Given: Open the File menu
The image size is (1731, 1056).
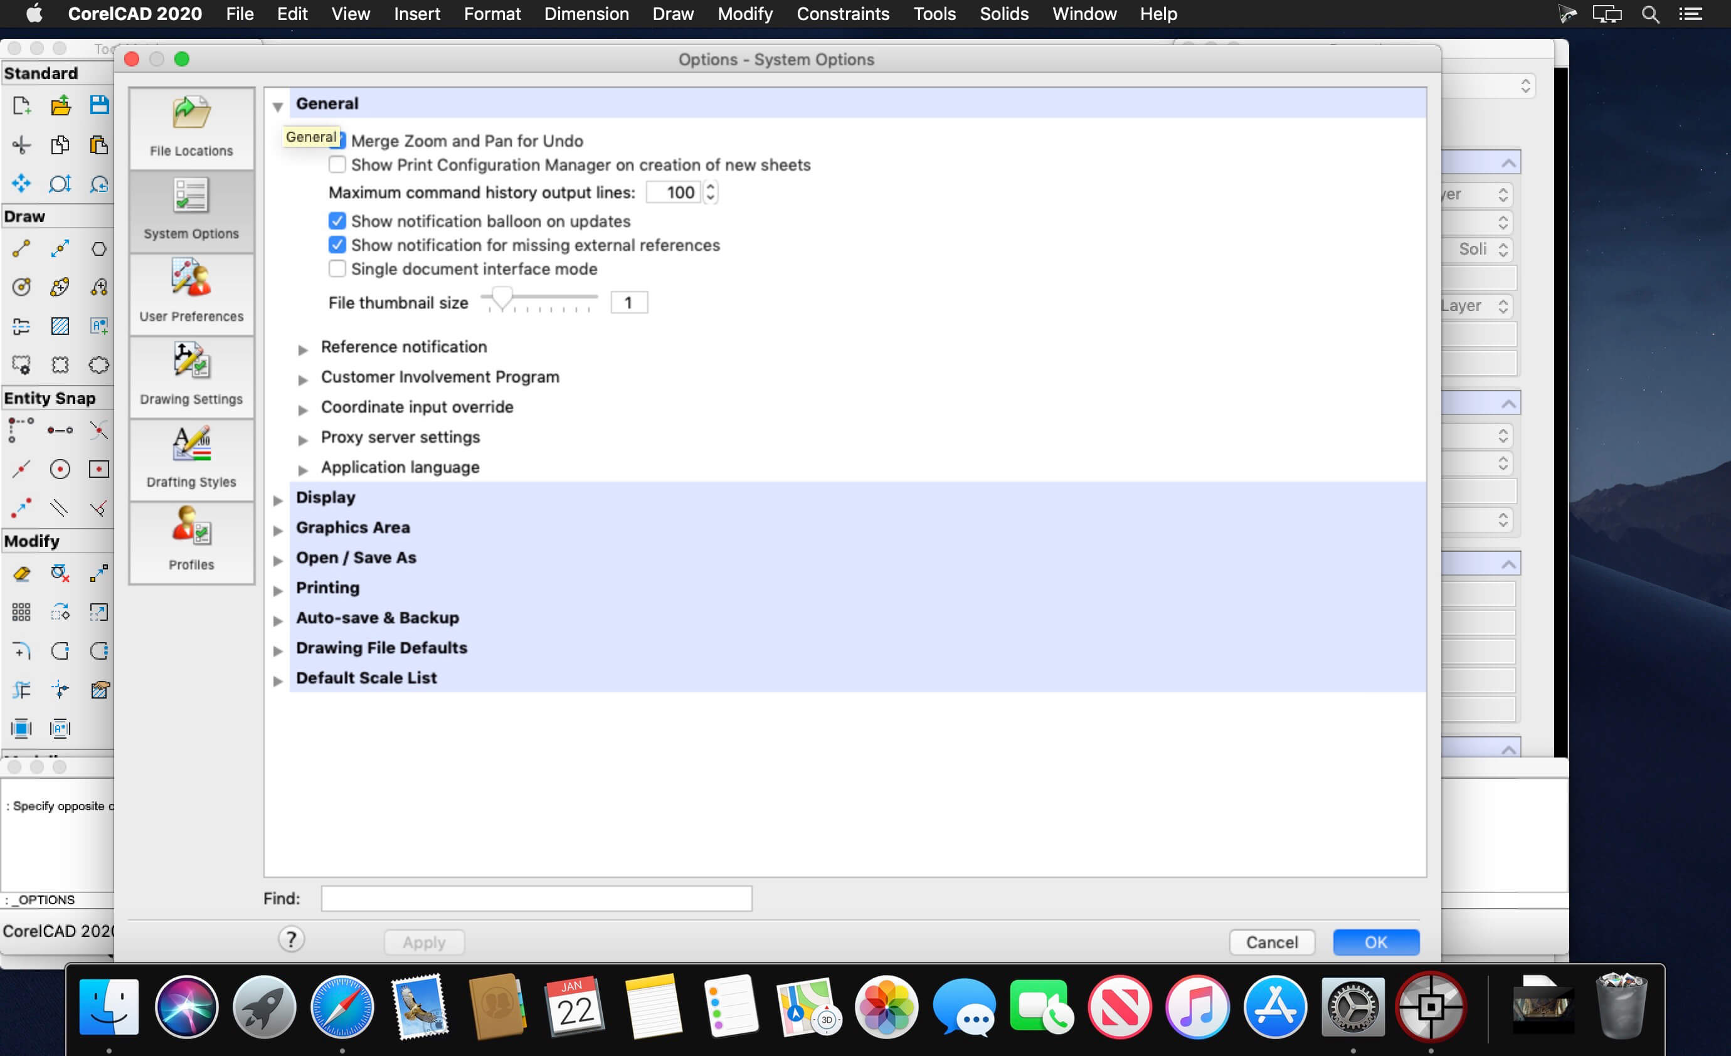Looking at the screenshot, I should point(240,14).
